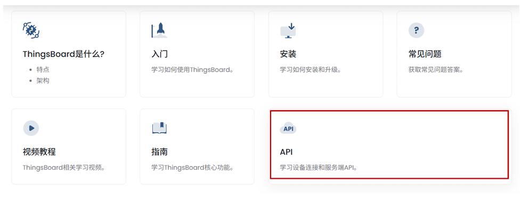Click text "学习ThingsBoard核心功能。"
Viewport: 529px width, 199px height.
pyautogui.click(x=193, y=167)
